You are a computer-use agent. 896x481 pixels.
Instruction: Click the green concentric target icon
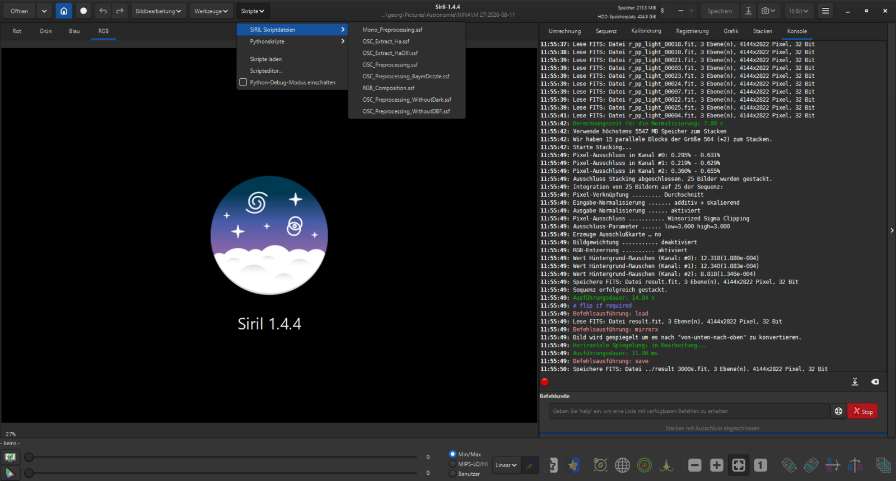click(x=645, y=465)
